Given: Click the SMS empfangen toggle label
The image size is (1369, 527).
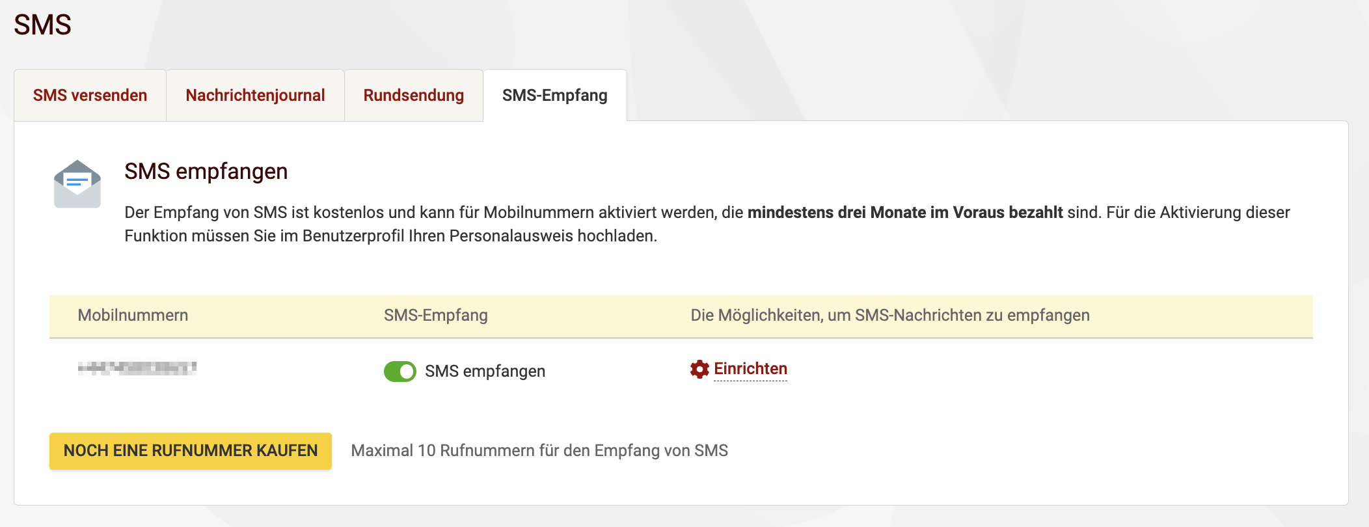Looking at the screenshot, I should pos(485,372).
